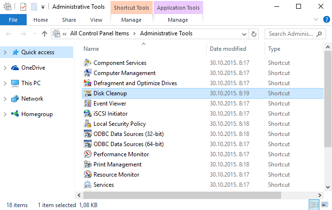Navigate to All Control Panel Items breadcrumb
Screen dimensions: 332x210
99,33
